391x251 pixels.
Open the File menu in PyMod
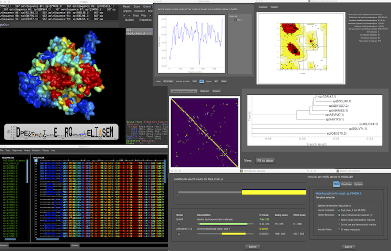[x=2, y=150]
